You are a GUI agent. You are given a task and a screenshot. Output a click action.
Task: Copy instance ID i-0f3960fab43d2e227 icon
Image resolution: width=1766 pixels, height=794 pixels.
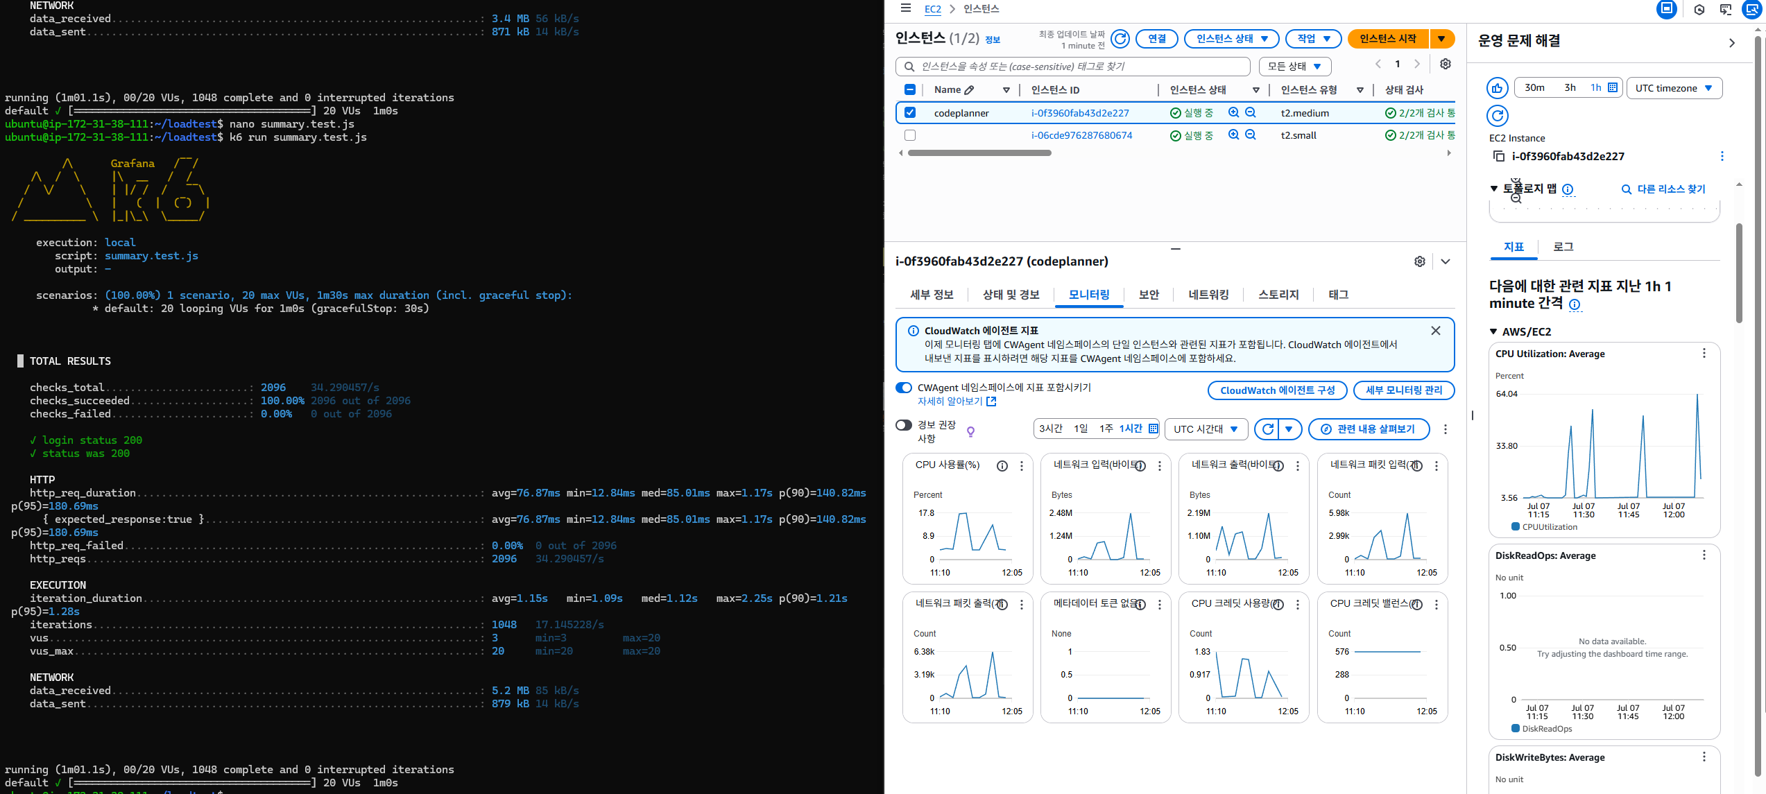(x=1498, y=156)
